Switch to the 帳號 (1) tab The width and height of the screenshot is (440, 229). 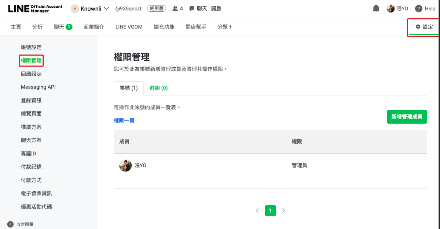(x=129, y=88)
